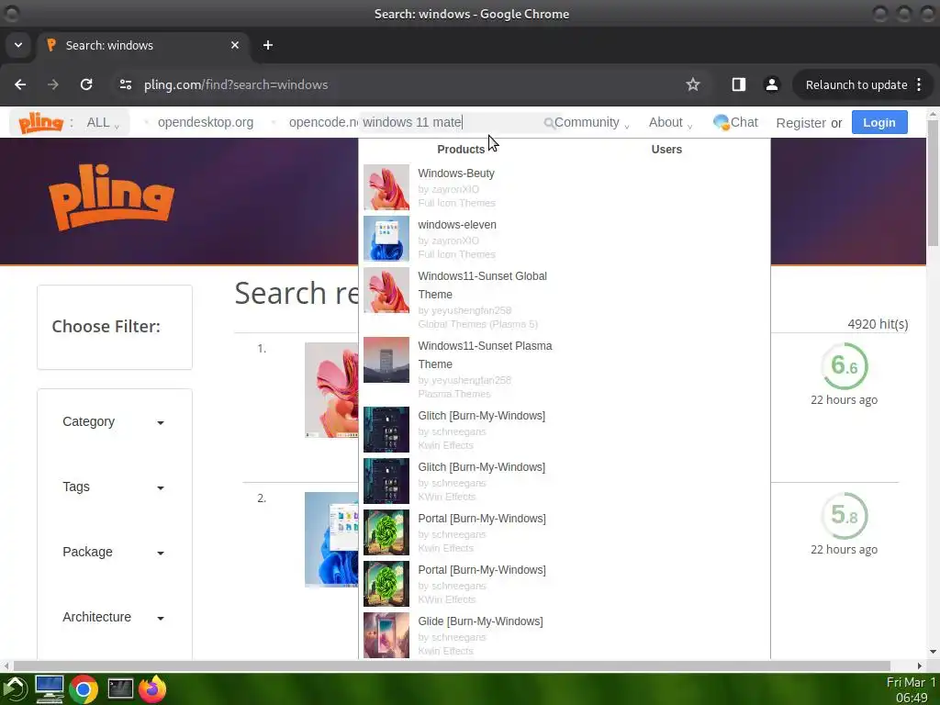The width and height of the screenshot is (940, 705).
Task: Expand the ALL category dropdown
Action: pos(103,123)
